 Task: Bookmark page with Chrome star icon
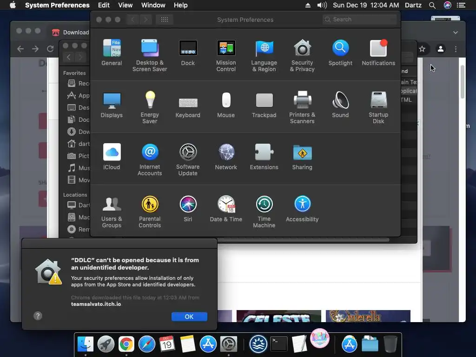click(x=422, y=49)
